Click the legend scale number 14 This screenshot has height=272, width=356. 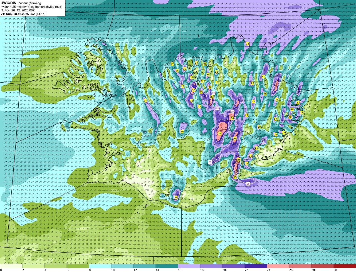pos(157,270)
